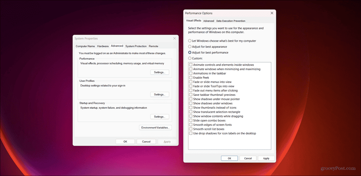Choose Adjust for best appearance option
This screenshot has width=361, height=176.
(x=190, y=47)
